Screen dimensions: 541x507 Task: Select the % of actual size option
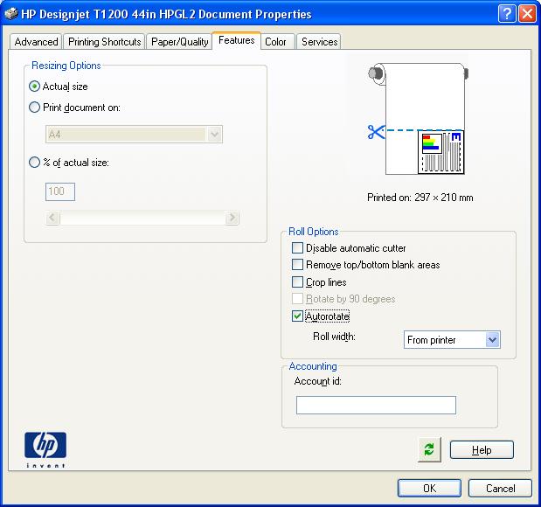tap(34, 163)
